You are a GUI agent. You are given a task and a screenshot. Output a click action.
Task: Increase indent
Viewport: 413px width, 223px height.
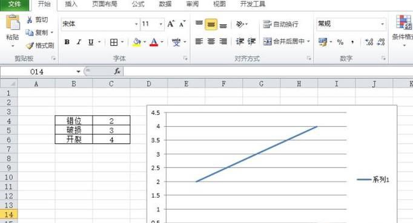[x=251, y=41]
